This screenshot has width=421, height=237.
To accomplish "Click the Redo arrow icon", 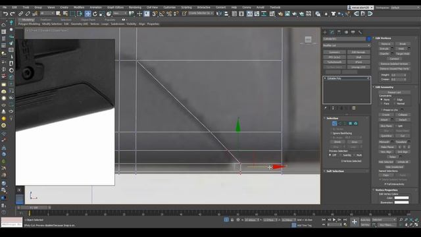I will (x=12, y=13).
